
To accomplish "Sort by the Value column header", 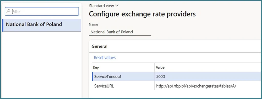I will pyautogui.click(x=208, y=68).
